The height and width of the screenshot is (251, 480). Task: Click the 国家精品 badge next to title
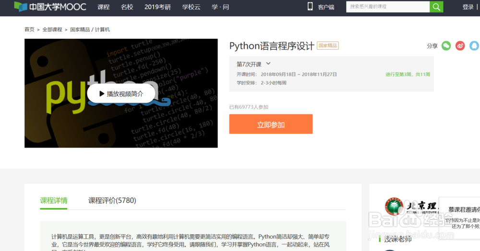point(327,46)
